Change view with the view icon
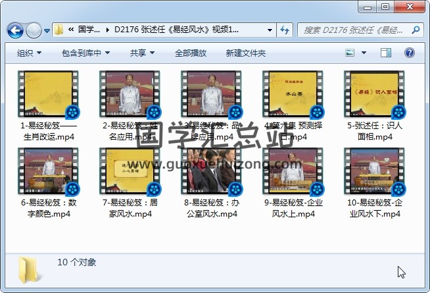430x293 pixels. point(350,53)
